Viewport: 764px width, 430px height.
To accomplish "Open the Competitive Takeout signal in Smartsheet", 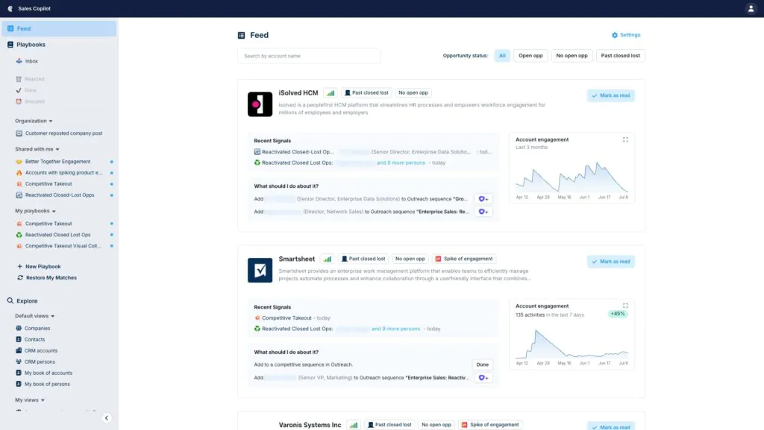I will coord(286,318).
